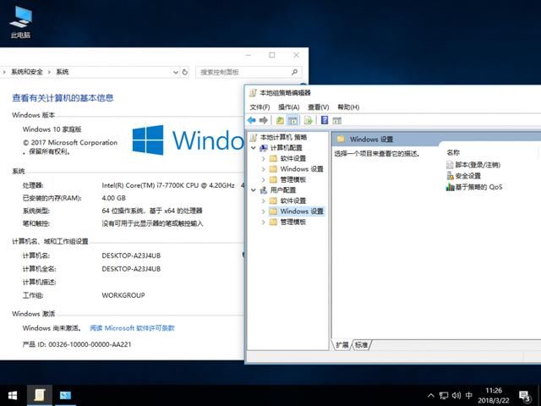Open the 此电脑 desktop icon

point(20,22)
